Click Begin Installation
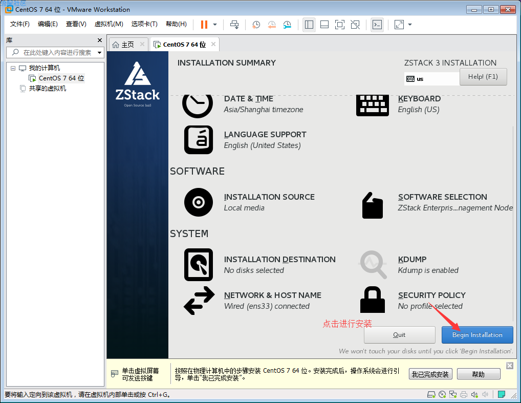The height and width of the screenshot is (403, 521). pyautogui.click(x=477, y=335)
